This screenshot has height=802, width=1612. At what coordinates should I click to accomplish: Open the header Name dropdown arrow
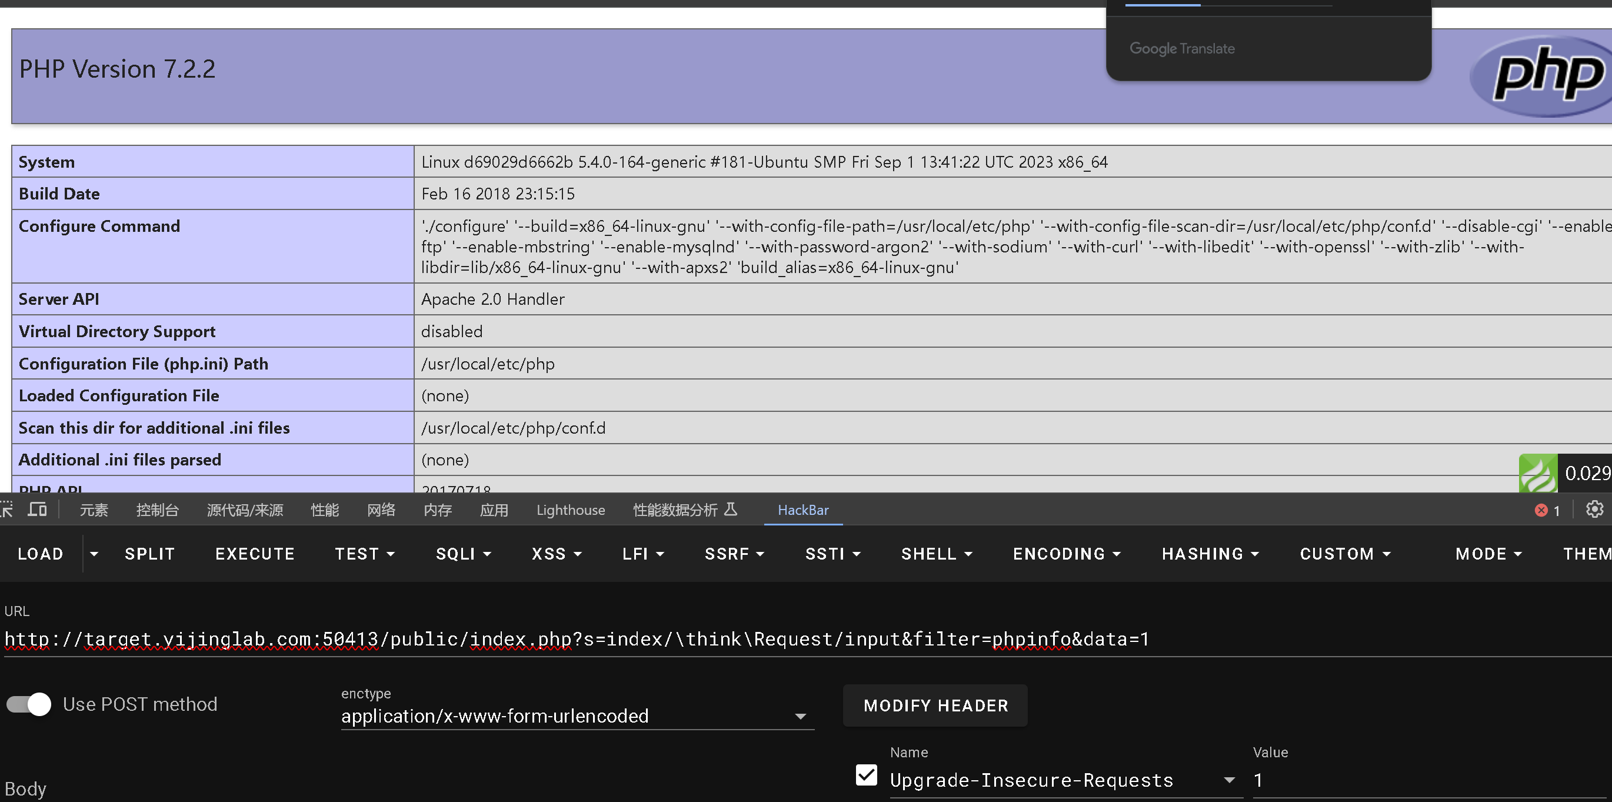(1229, 780)
